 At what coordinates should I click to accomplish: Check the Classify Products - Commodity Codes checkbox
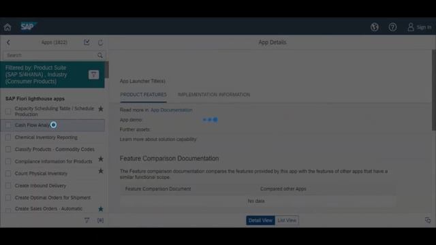coord(8,150)
